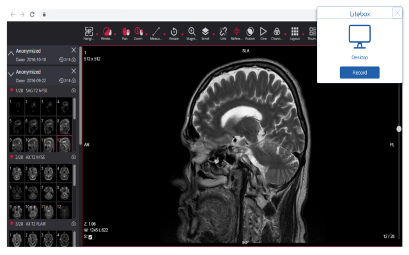The image size is (409, 255).
Task: Select thumbnail 11 in SAG T2 frFSE series
Action: [x=48, y=144]
